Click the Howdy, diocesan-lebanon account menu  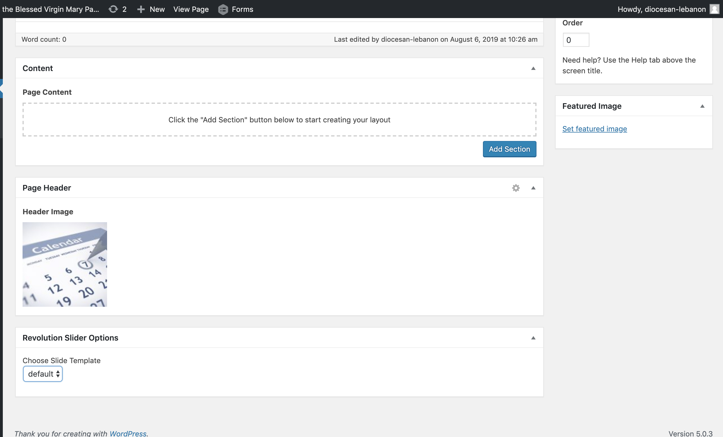[x=661, y=9]
